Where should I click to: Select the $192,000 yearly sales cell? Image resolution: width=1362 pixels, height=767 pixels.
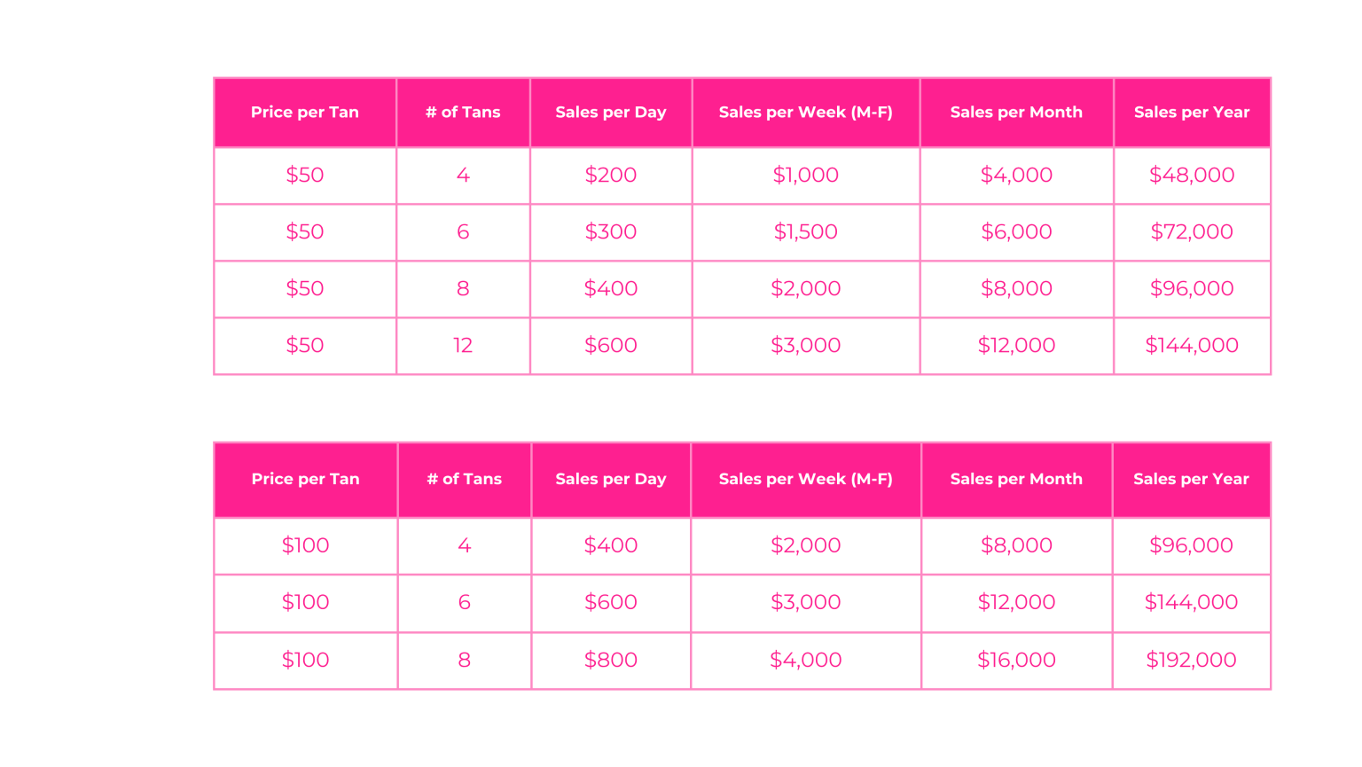[1191, 661]
